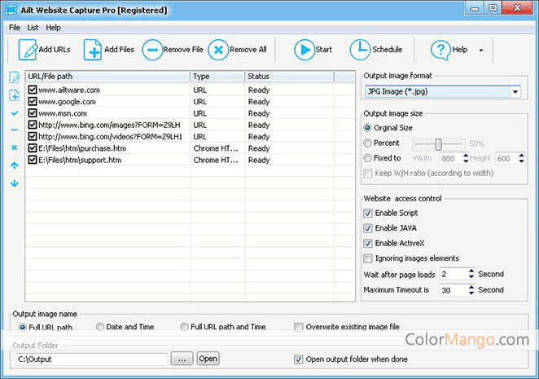Click the Add Files toolbar icon
Image resolution: width=539 pixels, height=379 pixels.
click(93, 50)
